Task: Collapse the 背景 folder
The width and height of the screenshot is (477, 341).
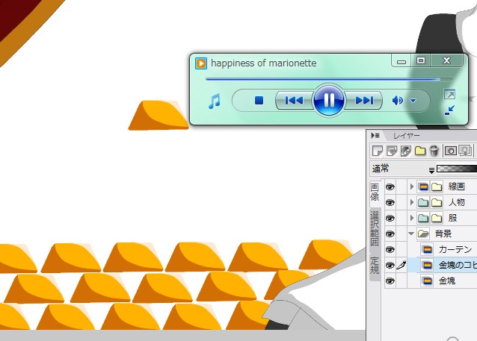Action: coord(411,234)
